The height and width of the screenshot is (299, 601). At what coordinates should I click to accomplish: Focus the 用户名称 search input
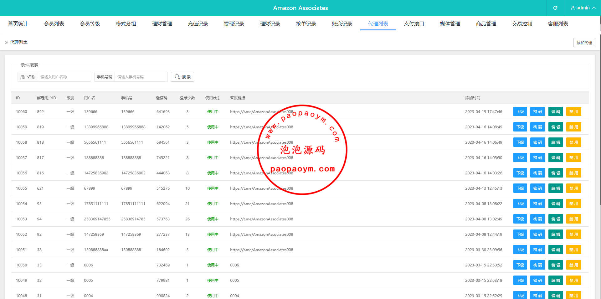(x=64, y=77)
